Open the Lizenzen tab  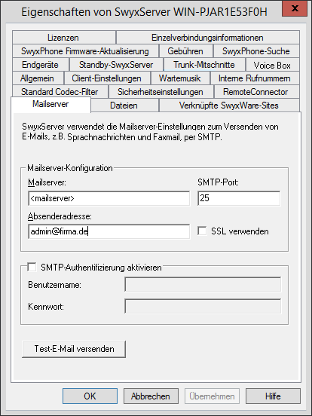(x=63, y=38)
